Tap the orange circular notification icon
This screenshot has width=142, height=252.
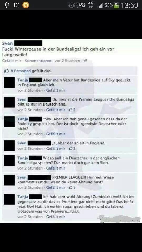(x=26, y=5)
